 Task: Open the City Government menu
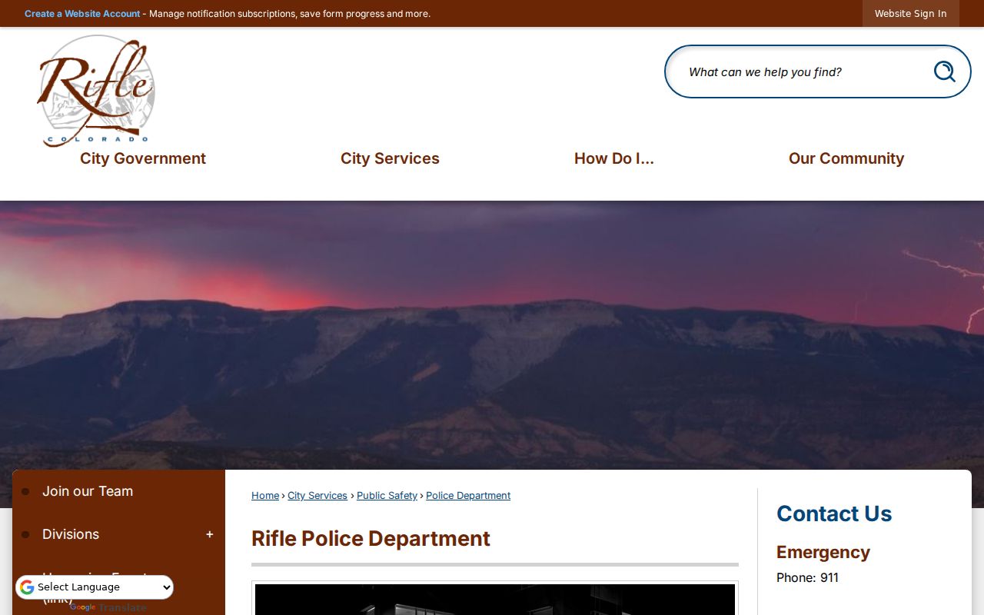tap(143, 158)
